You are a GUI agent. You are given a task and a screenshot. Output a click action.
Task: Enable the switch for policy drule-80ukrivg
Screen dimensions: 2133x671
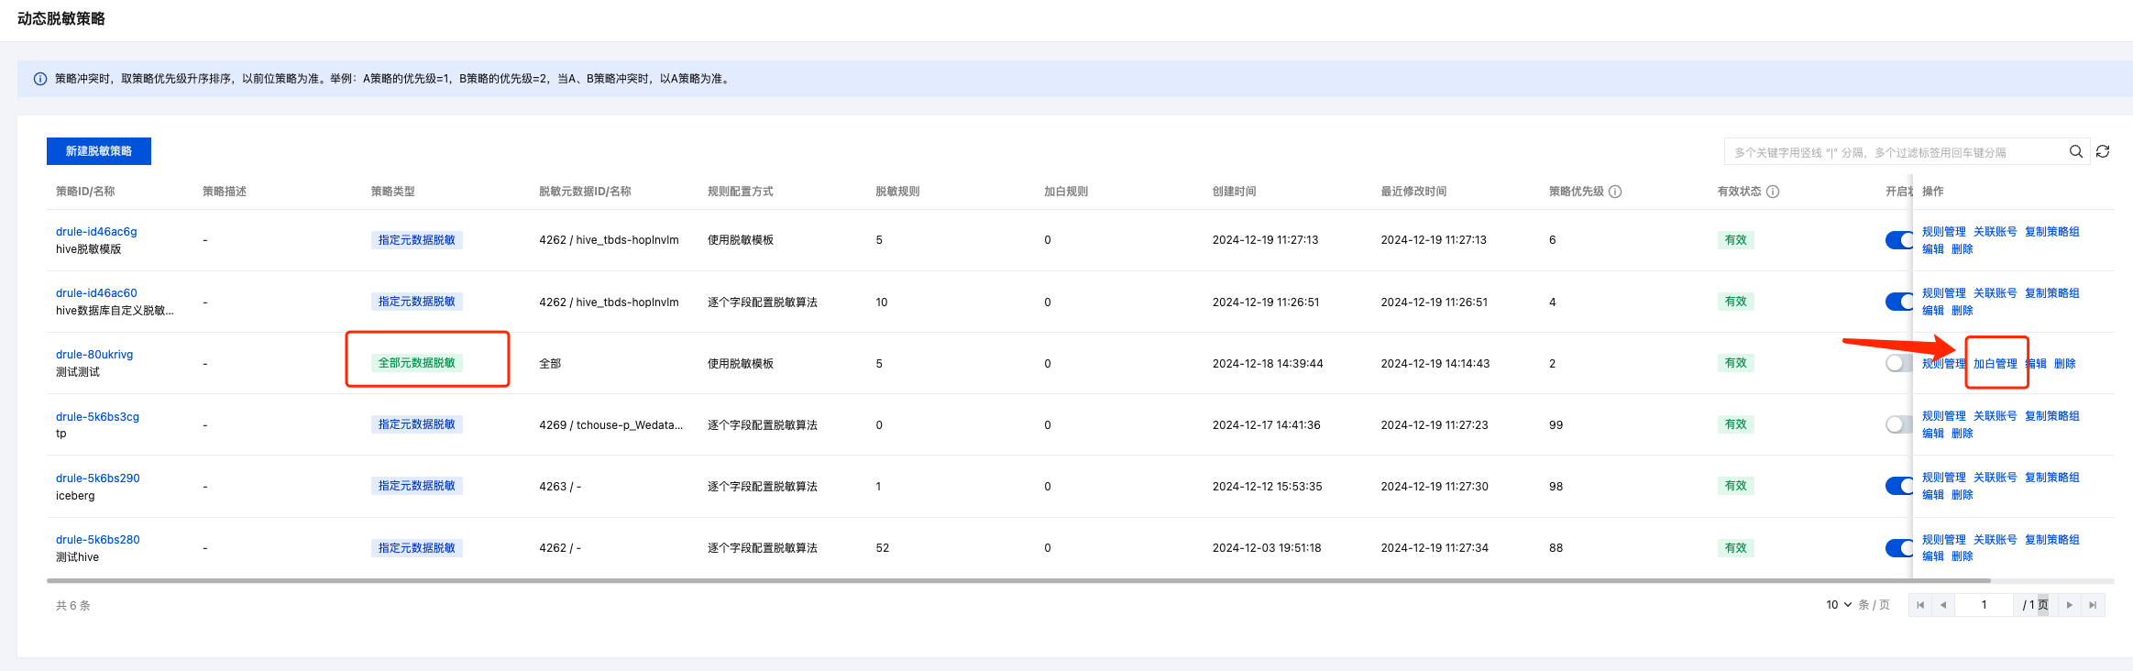tap(1899, 363)
